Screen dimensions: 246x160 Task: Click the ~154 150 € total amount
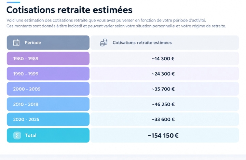pyautogui.click(x=163, y=135)
